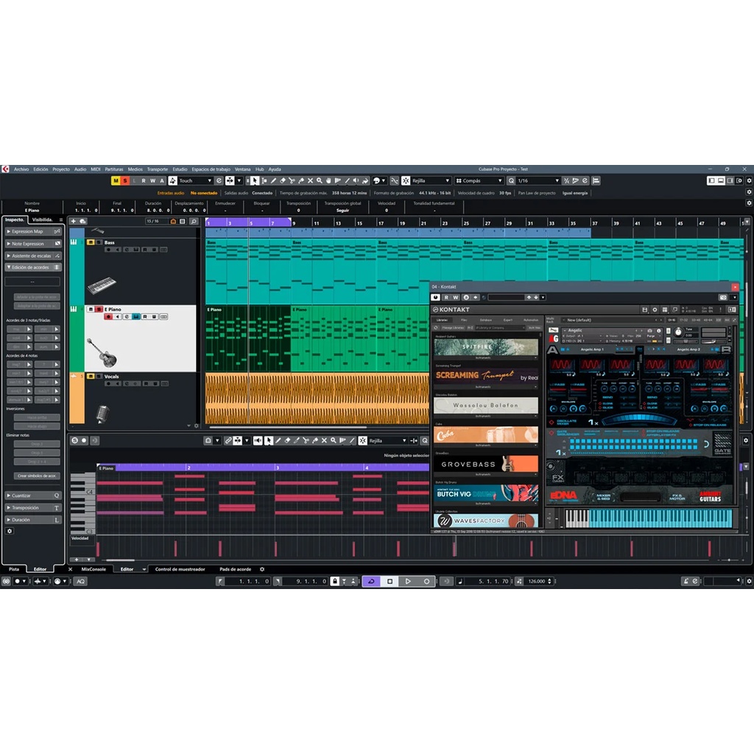
Task: Click the Stop button in transport bar
Action: [x=390, y=582]
